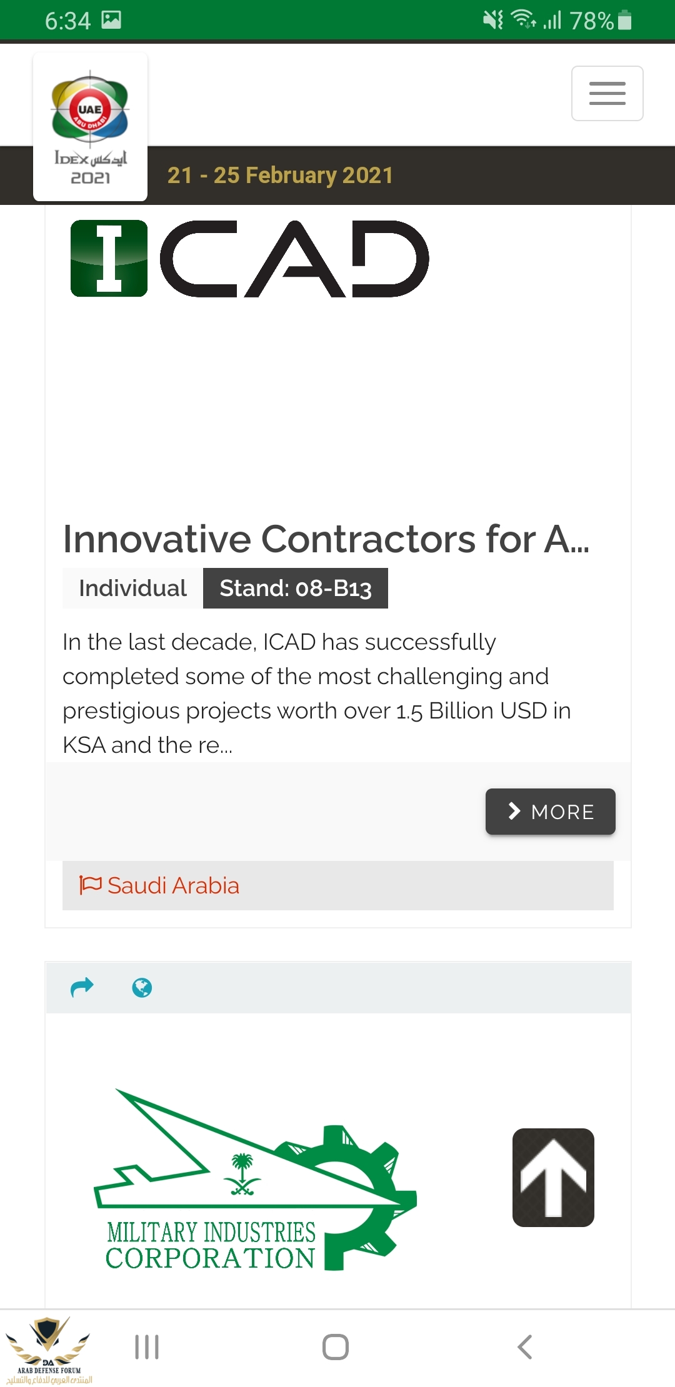Tap the Stand: 08-B13 badge

(296, 588)
